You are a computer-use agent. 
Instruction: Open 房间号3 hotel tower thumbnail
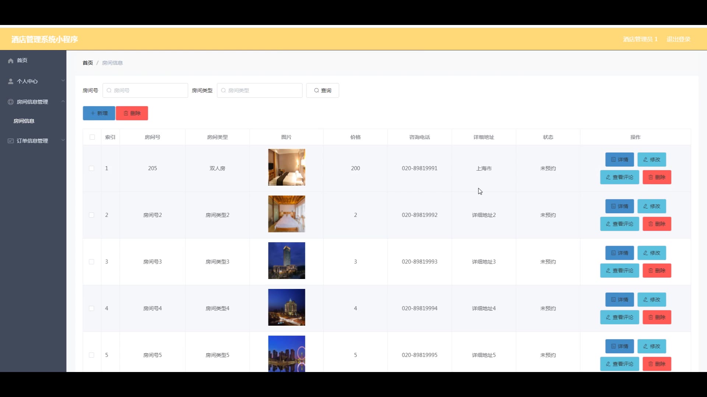(x=286, y=261)
